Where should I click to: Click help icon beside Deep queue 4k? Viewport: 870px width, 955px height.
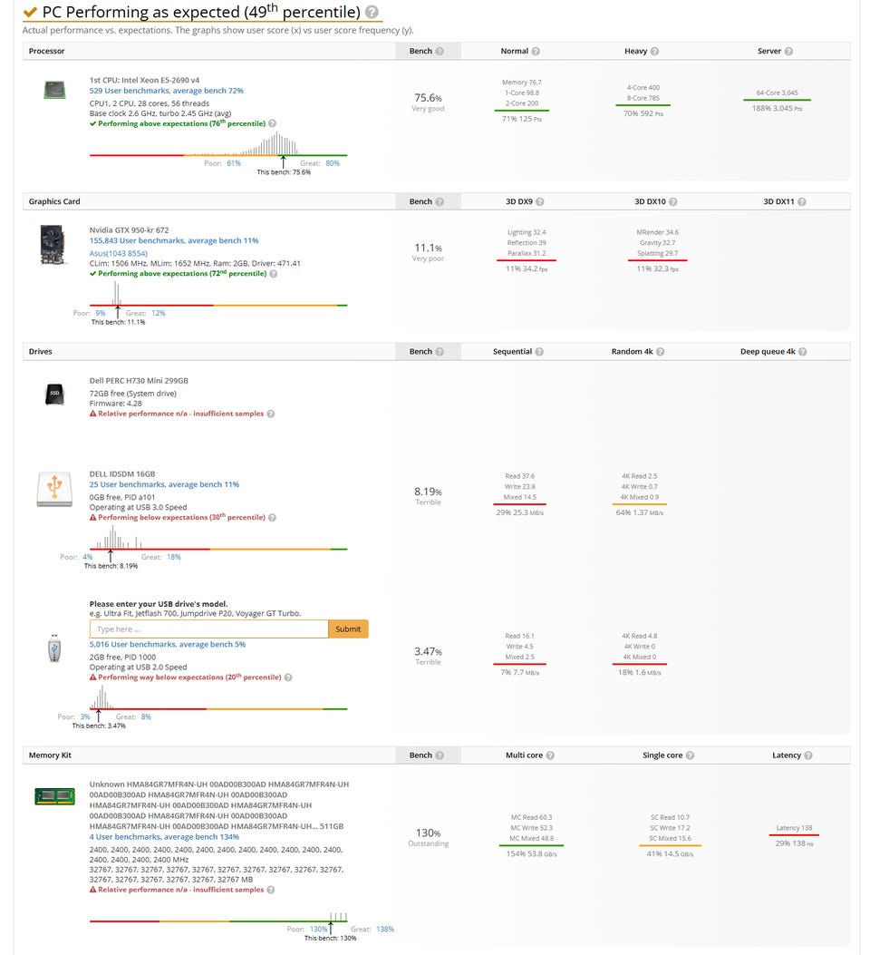tap(803, 352)
